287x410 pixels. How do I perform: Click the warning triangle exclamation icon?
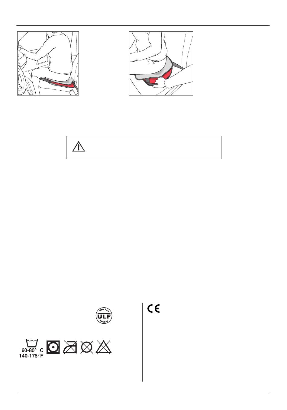pyautogui.click(x=79, y=147)
